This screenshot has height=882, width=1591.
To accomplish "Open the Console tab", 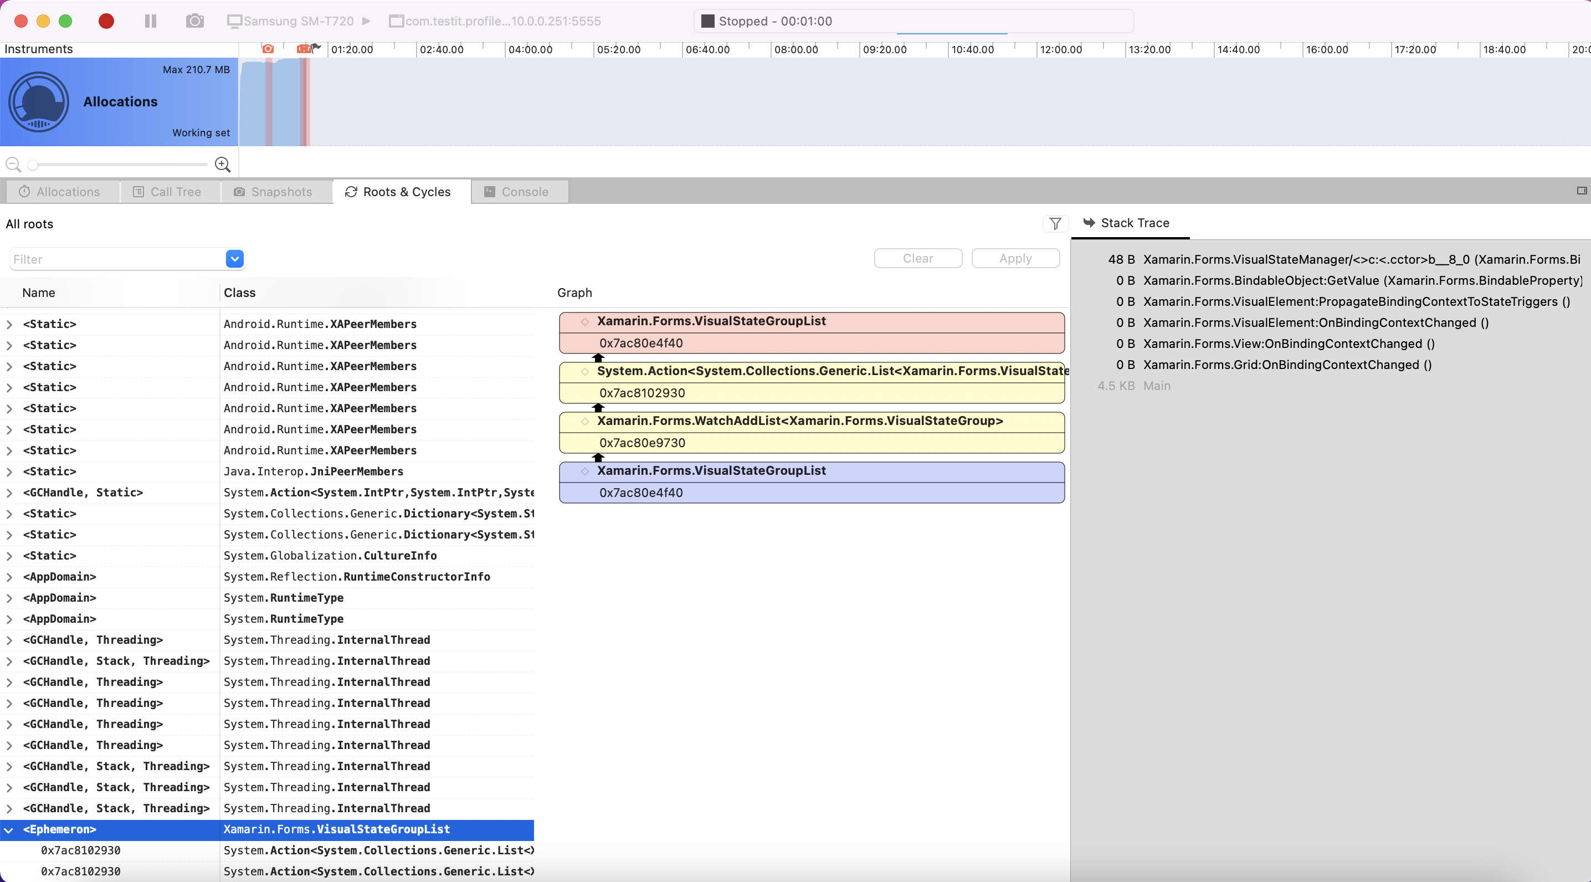I will pyautogui.click(x=519, y=192).
